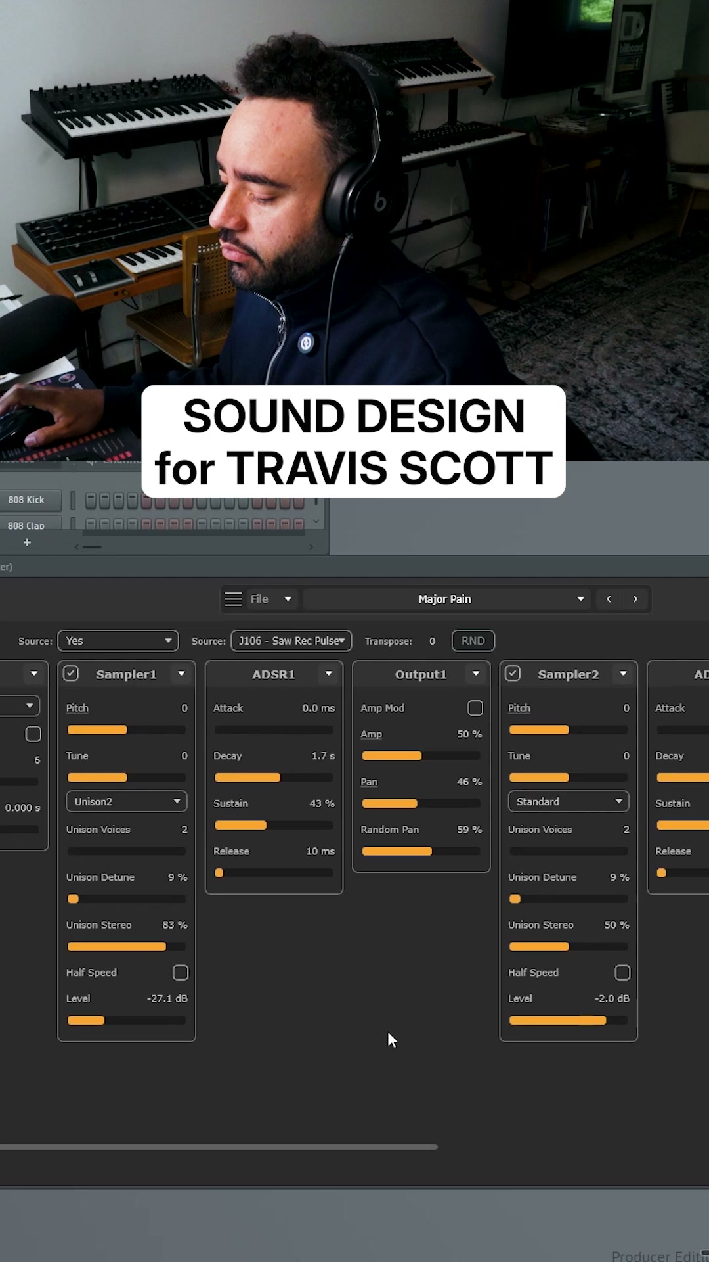The height and width of the screenshot is (1262, 709).
Task: Go to next preset with right arrow
Action: [635, 599]
